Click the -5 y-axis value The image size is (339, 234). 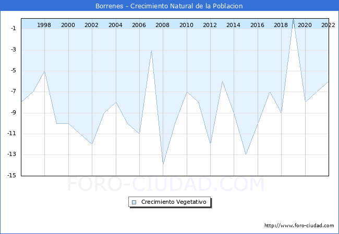click(x=13, y=70)
